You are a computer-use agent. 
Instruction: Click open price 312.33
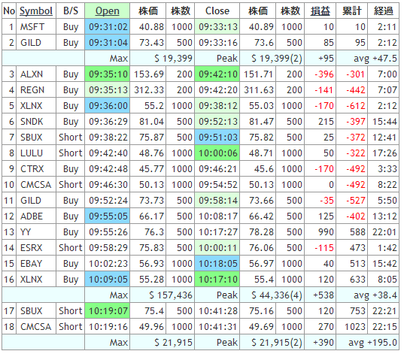[149, 90]
